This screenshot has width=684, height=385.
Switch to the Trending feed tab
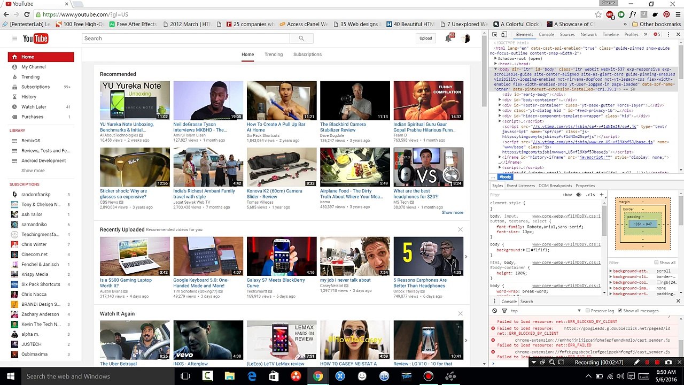(x=274, y=55)
